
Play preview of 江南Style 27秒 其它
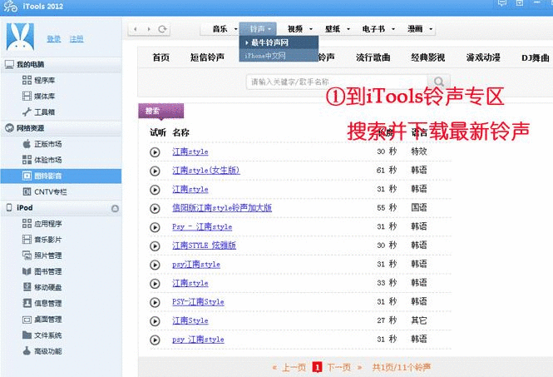[155, 321]
